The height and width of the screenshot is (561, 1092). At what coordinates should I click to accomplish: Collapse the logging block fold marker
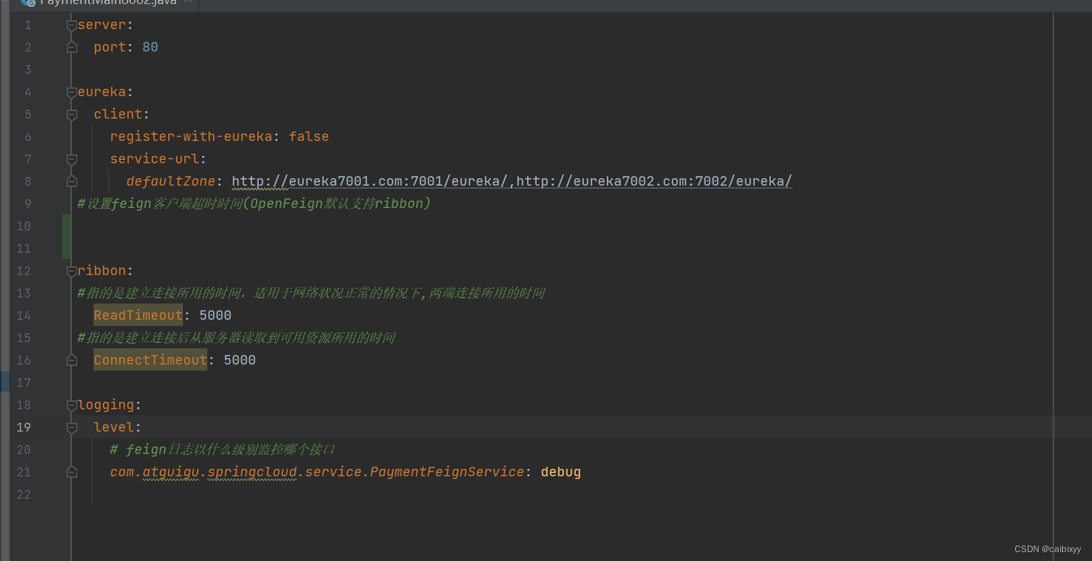72,405
